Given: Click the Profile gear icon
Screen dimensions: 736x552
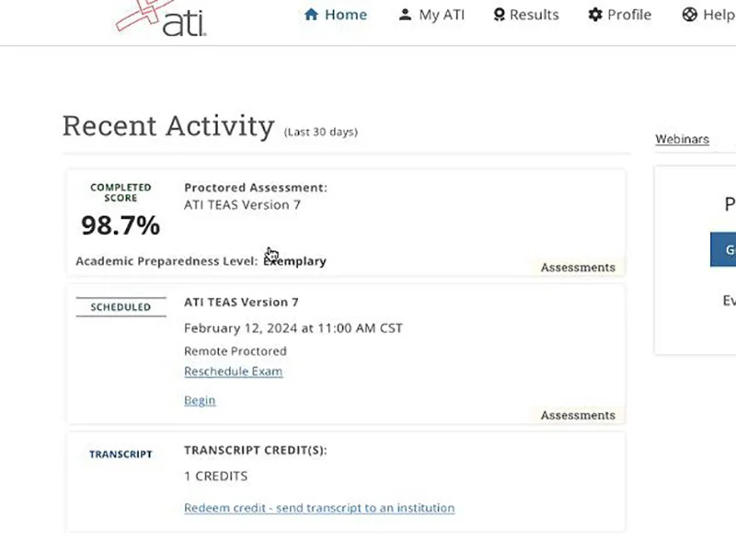Looking at the screenshot, I should tap(595, 15).
